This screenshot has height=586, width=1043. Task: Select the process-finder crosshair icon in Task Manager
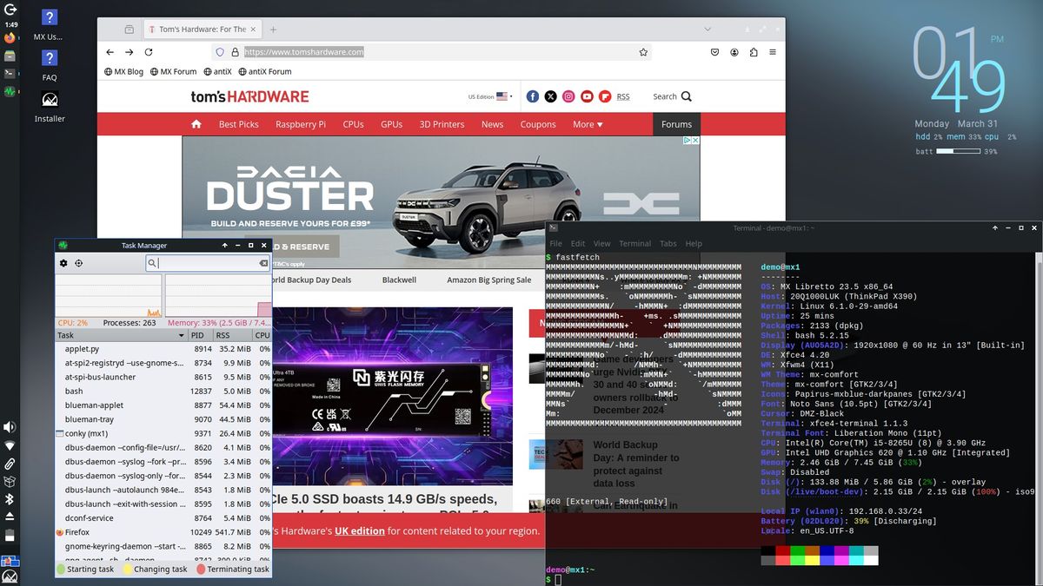tap(78, 263)
